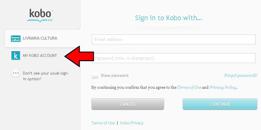Open Terms of Use link in agreement sentence
This screenshot has height=130, width=261.
tap(189, 88)
